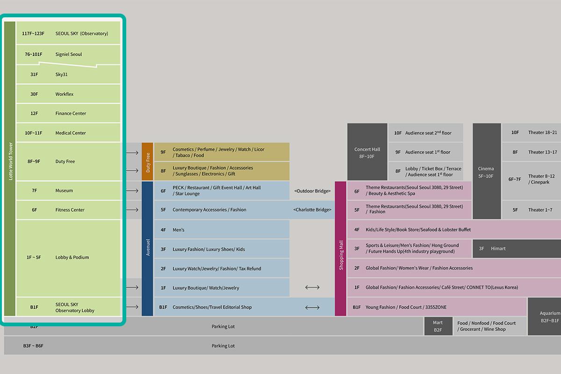The image size is (561, 374).
Task: Click the double arrow beside Avenuel B1F row
Action: coord(312,307)
